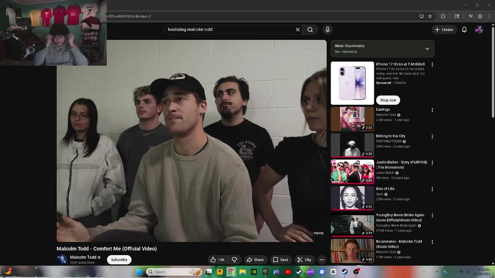Play YoungBoy Never Broke Again Genie thumbnail
The height and width of the screenshot is (278, 495).
[352, 224]
